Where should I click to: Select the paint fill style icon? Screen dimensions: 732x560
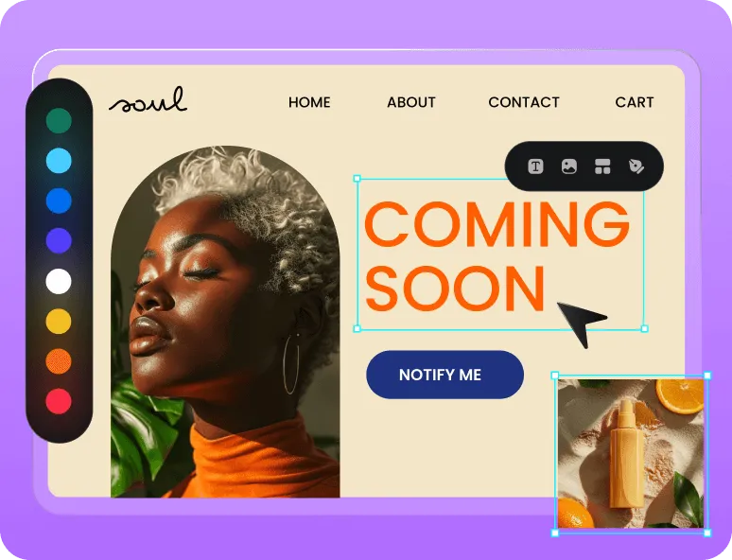pos(636,166)
